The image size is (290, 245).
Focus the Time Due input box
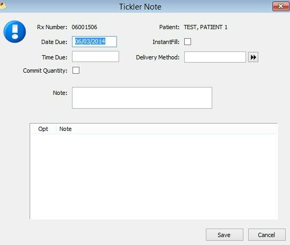(95, 57)
